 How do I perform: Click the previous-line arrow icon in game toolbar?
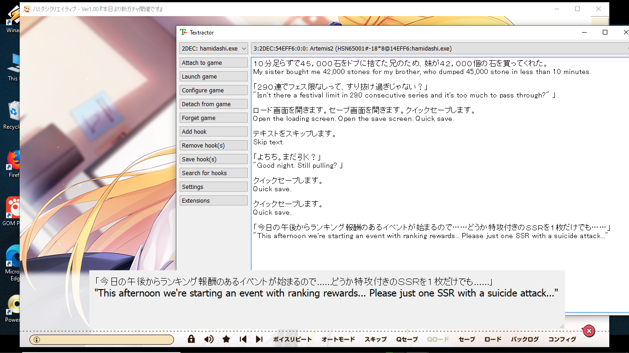point(243,339)
